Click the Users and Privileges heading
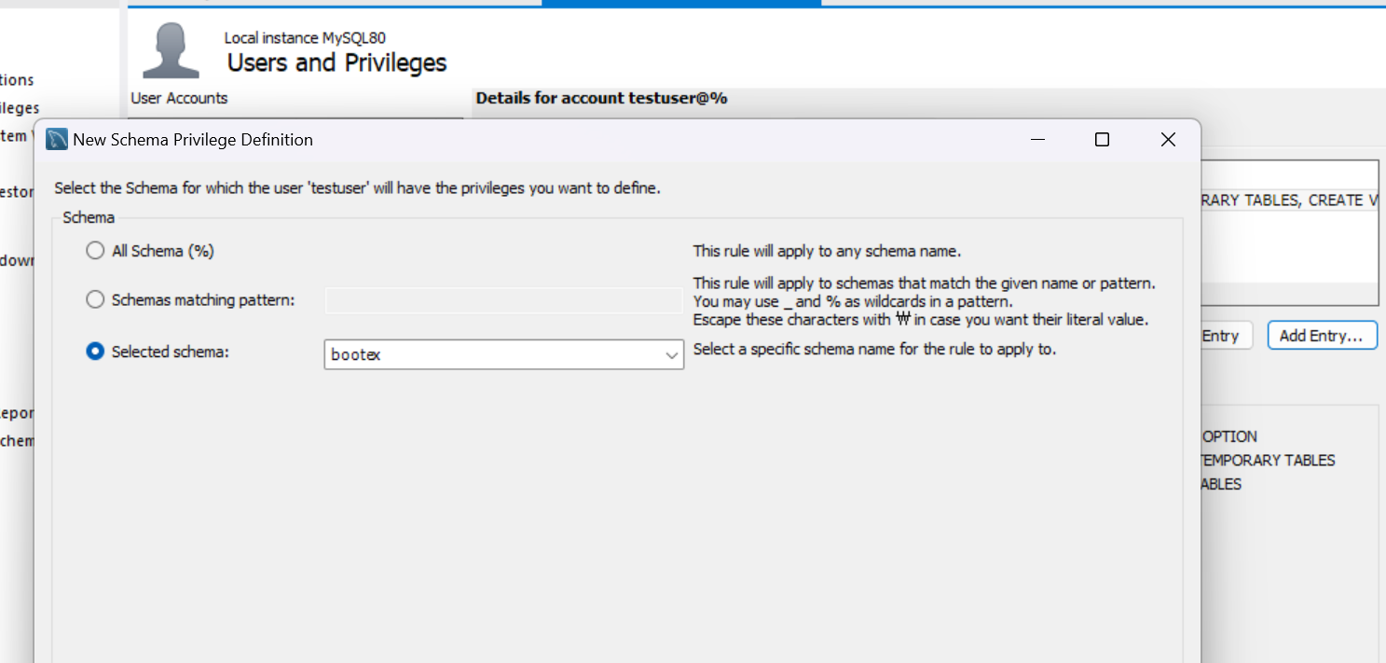The height and width of the screenshot is (663, 1386). point(337,62)
